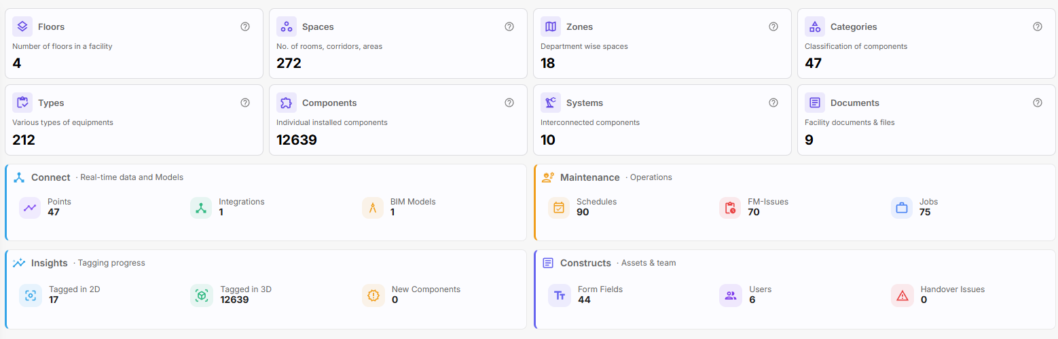The width and height of the screenshot is (1058, 339).
Task: Click the Schedules calendar icon
Action: click(559, 208)
